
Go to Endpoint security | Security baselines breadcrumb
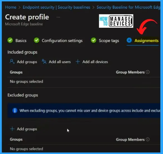56,7
